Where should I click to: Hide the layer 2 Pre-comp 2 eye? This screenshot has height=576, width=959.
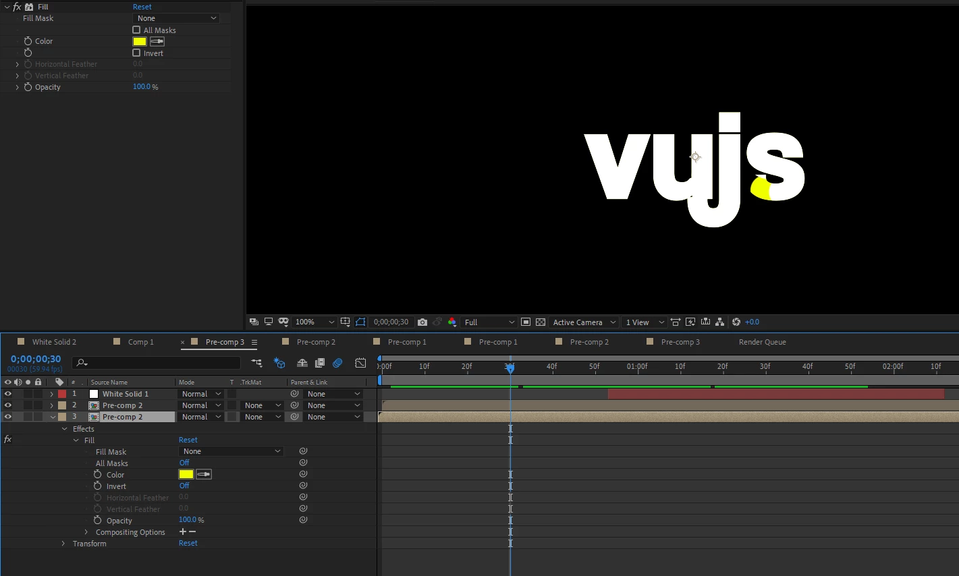(x=8, y=405)
